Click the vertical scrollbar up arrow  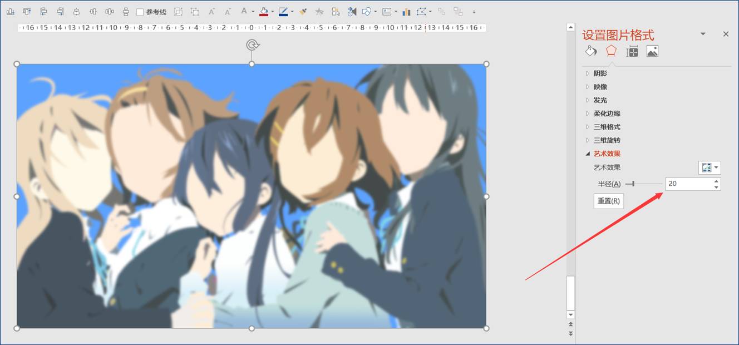click(x=570, y=27)
